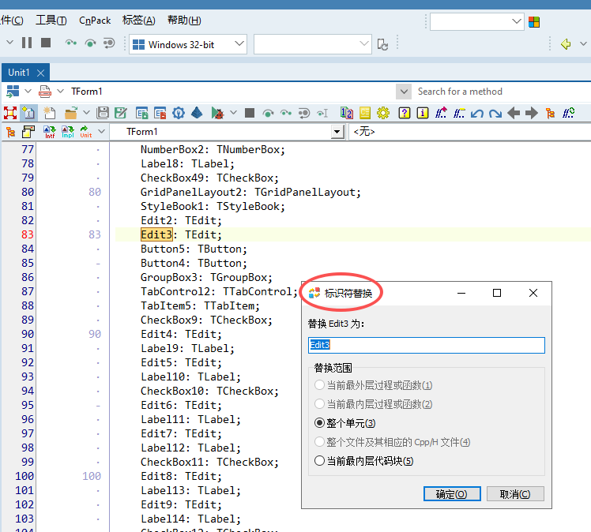Image resolution: width=591 pixels, height=532 pixels.
Task: Toggle the editor cursor info icon
Action: click(28, 113)
